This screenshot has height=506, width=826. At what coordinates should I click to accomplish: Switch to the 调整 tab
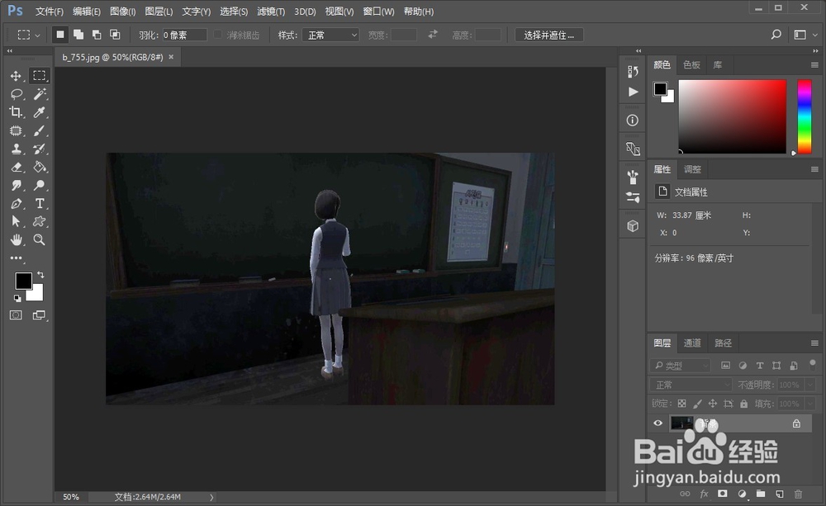[x=692, y=169]
